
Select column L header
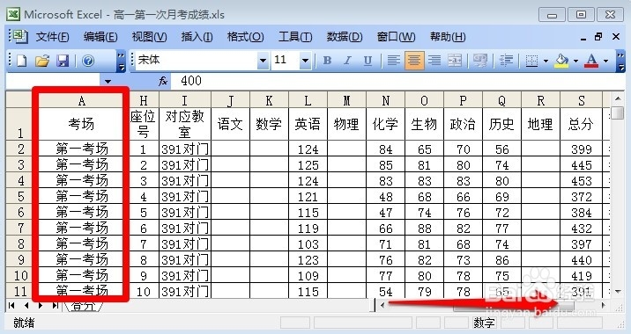pyautogui.click(x=308, y=100)
